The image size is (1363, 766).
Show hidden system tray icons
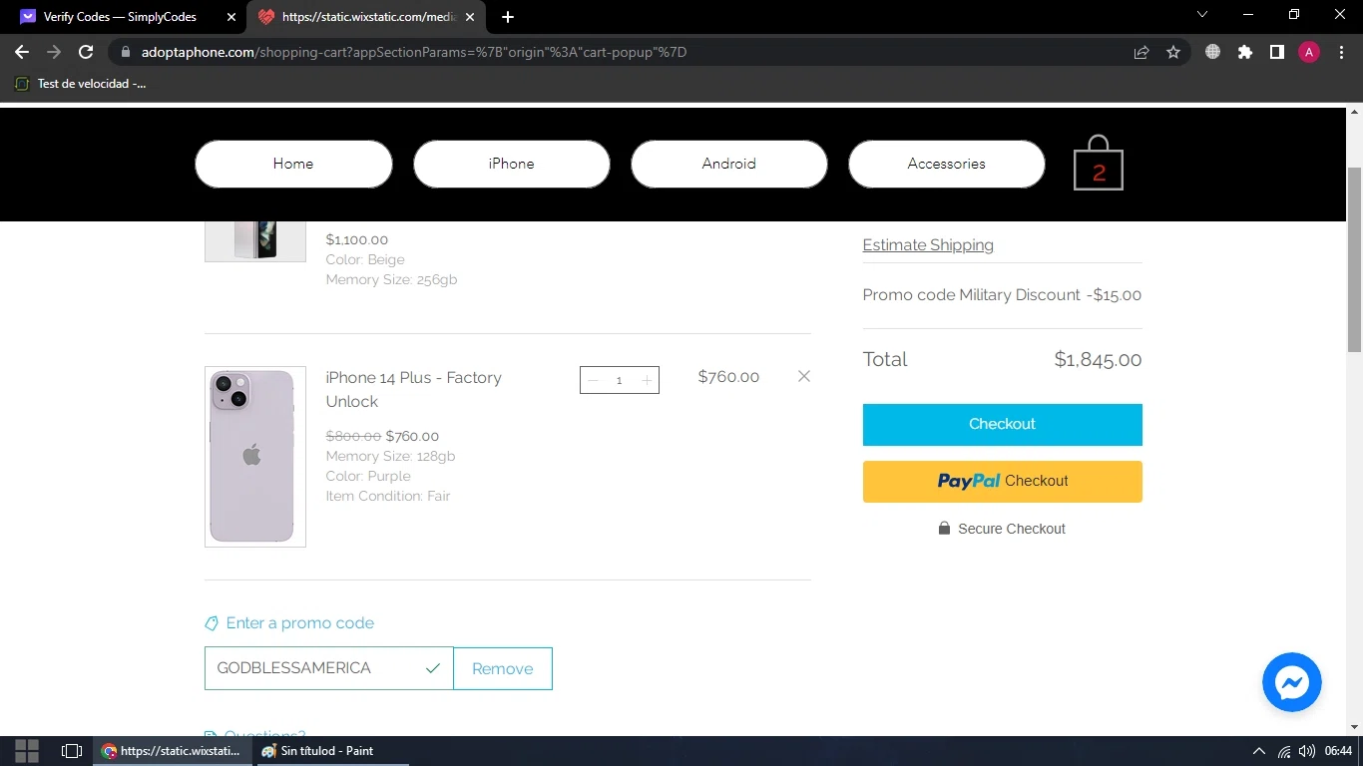1258,751
